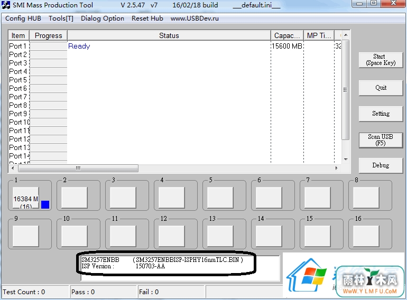This screenshot has width=407, height=300.
Task: Select the Port 8 row
Action: click(x=175, y=105)
